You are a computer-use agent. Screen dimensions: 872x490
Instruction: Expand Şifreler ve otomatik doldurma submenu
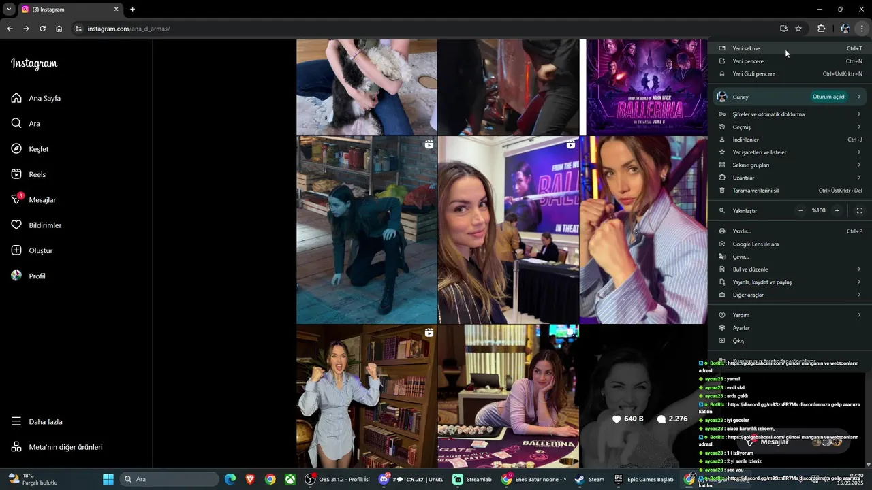coord(790,114)
